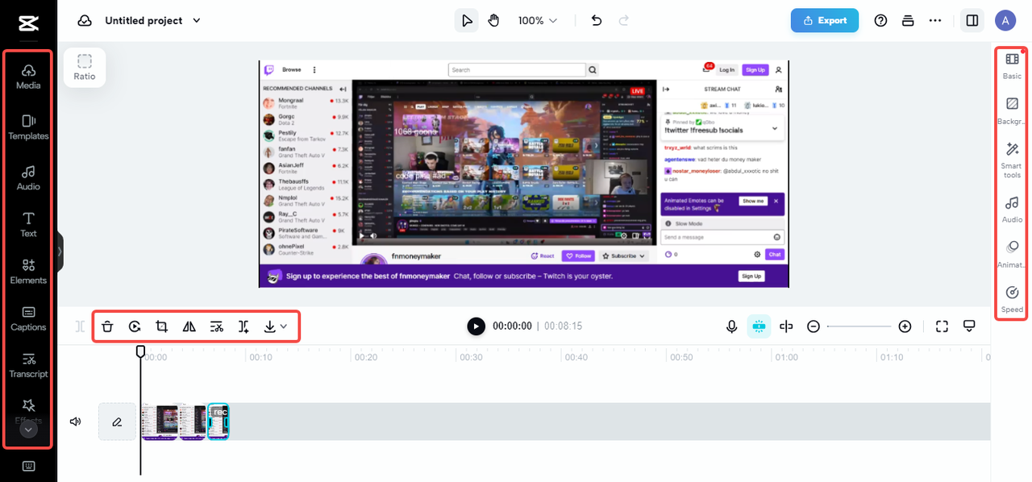The image size is (1032, 482).
Task: Open the download options dropdown arrow
Action: coord(284,326)
